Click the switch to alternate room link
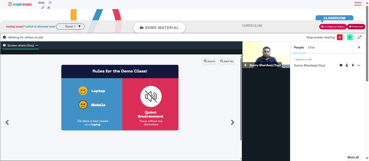 tap(40, 27)
